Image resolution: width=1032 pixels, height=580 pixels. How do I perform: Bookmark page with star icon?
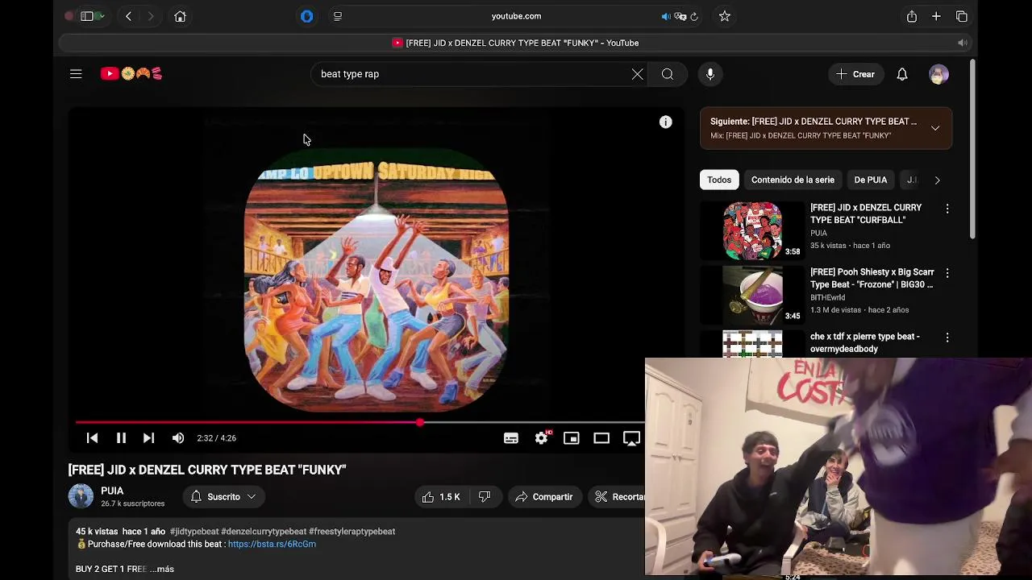(x=725, y=16)
